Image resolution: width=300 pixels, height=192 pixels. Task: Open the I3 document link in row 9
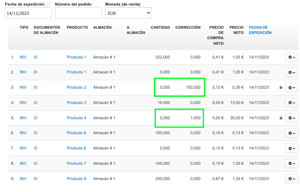pyautogui.click(x=35, y=179)
